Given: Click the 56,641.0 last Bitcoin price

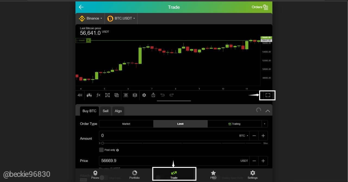Looking at the screenshot, I should (90, 33).
